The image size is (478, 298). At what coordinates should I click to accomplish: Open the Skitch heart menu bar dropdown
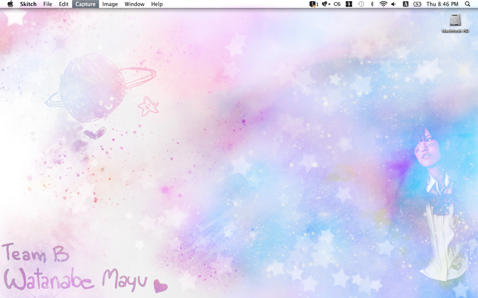[326, 4]
